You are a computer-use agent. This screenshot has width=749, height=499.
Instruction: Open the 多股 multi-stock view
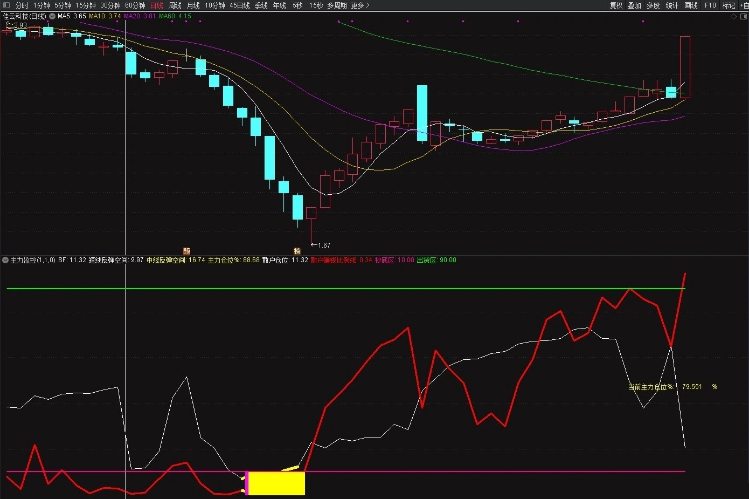[x=653, y=5]
